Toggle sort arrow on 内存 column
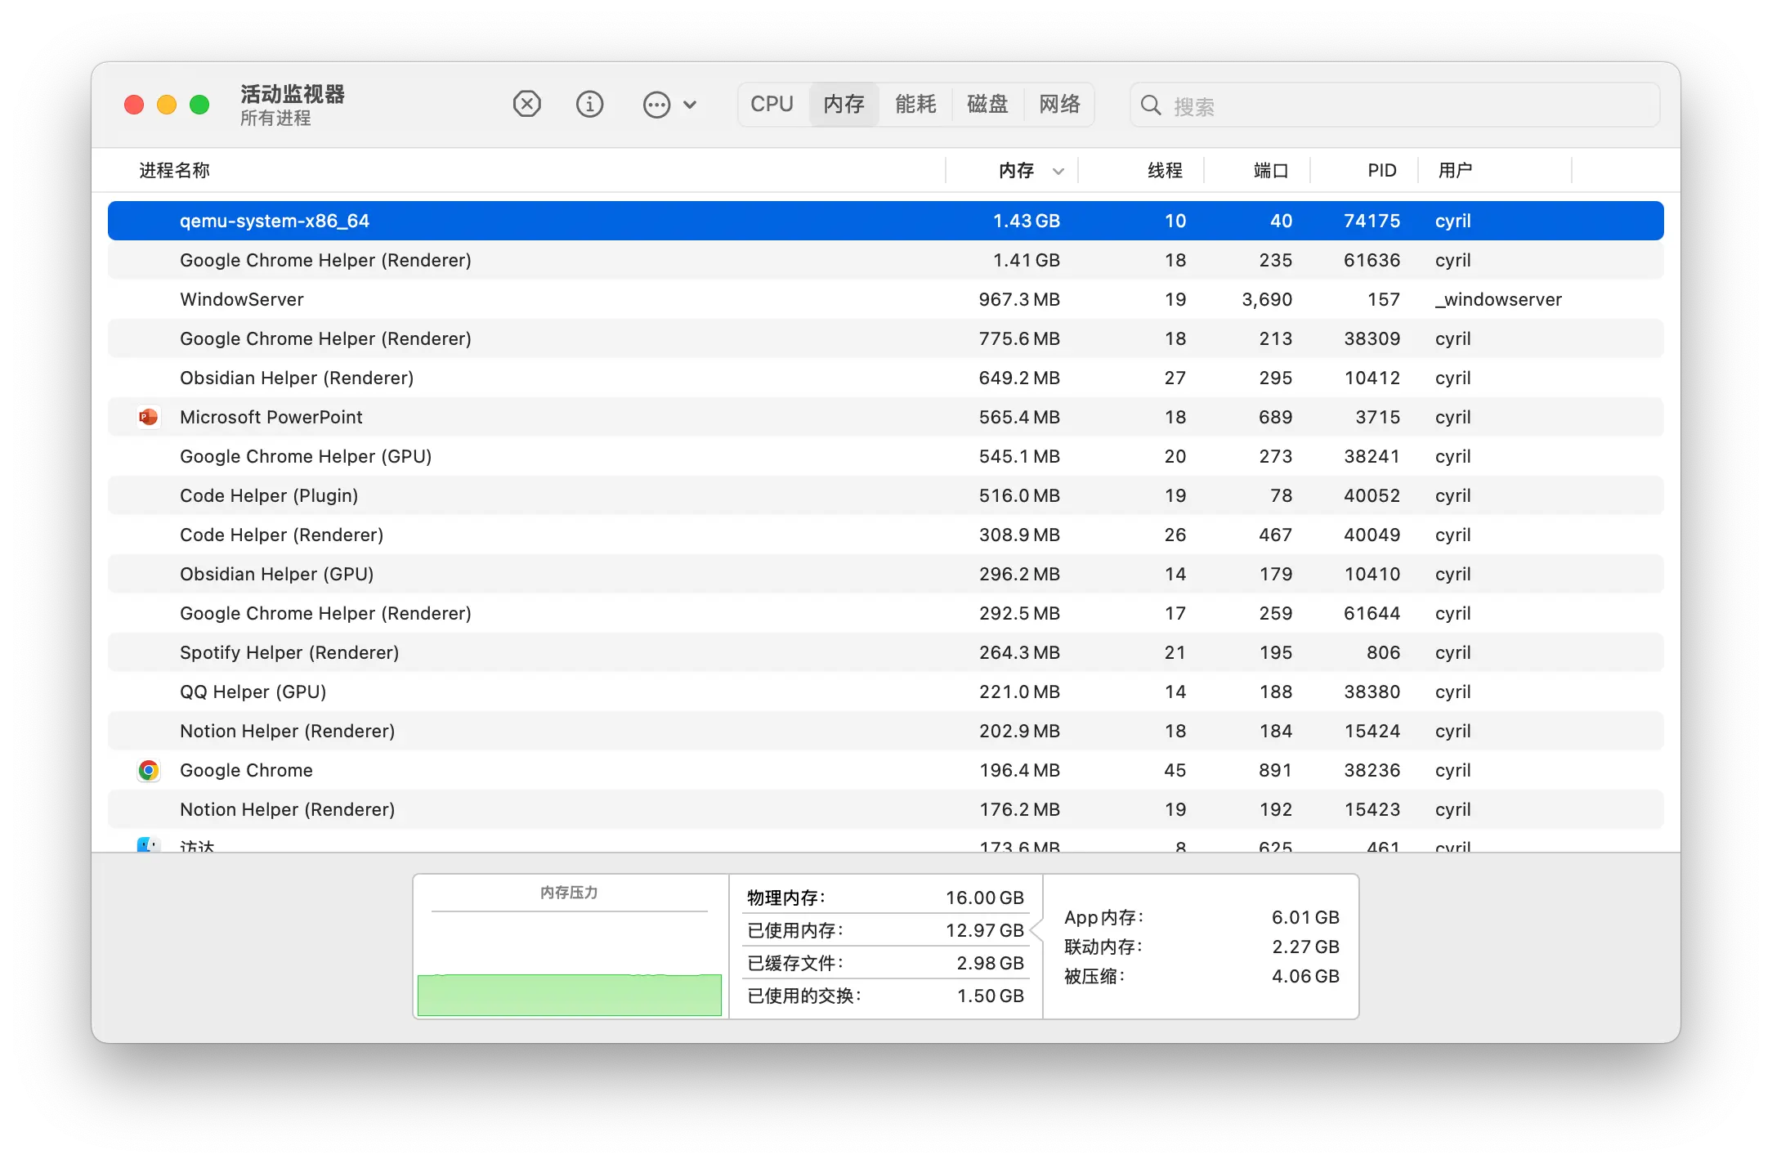The width and height of the screenshot is (1772, 1164). coord(1058,171)
